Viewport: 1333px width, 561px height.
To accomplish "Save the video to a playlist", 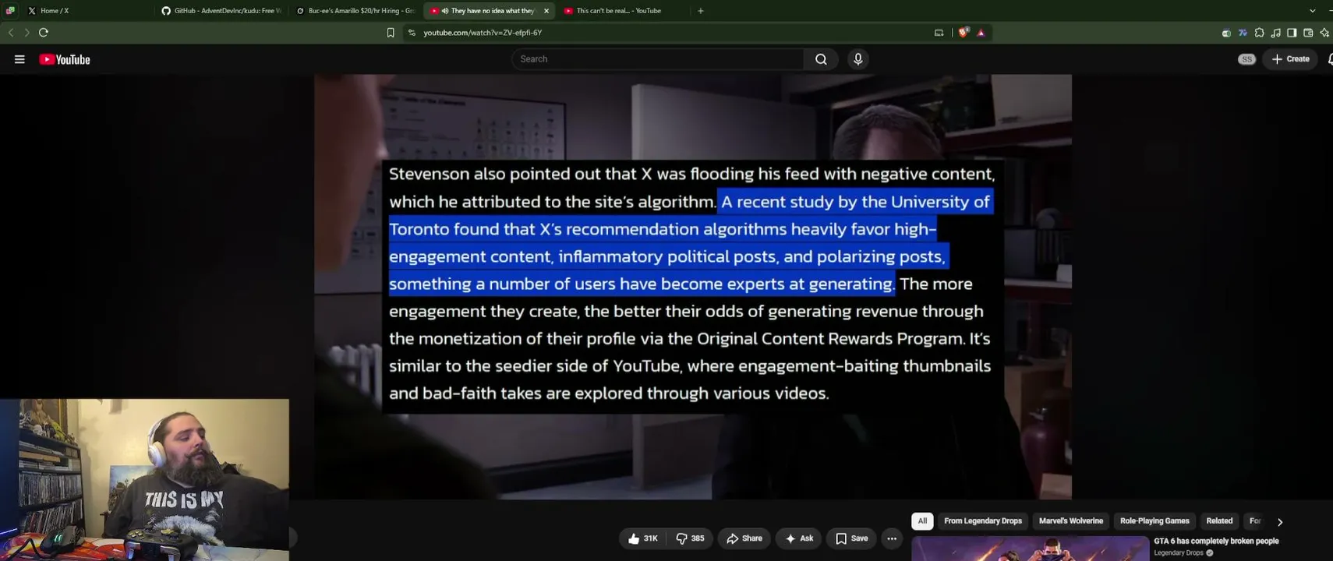I will coord(852,538).
